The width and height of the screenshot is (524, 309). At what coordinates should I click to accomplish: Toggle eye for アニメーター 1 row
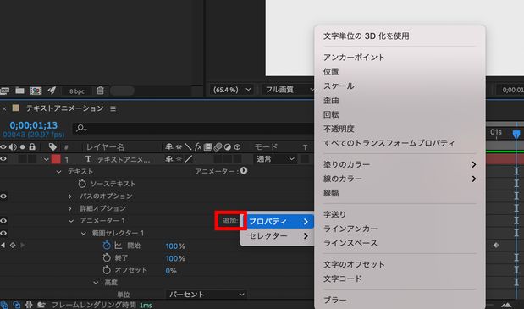tap(3, 220)
